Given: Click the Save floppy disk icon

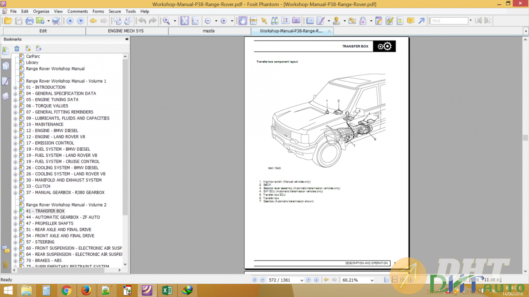Looking at the screenshot, I should tap(18, 21).
